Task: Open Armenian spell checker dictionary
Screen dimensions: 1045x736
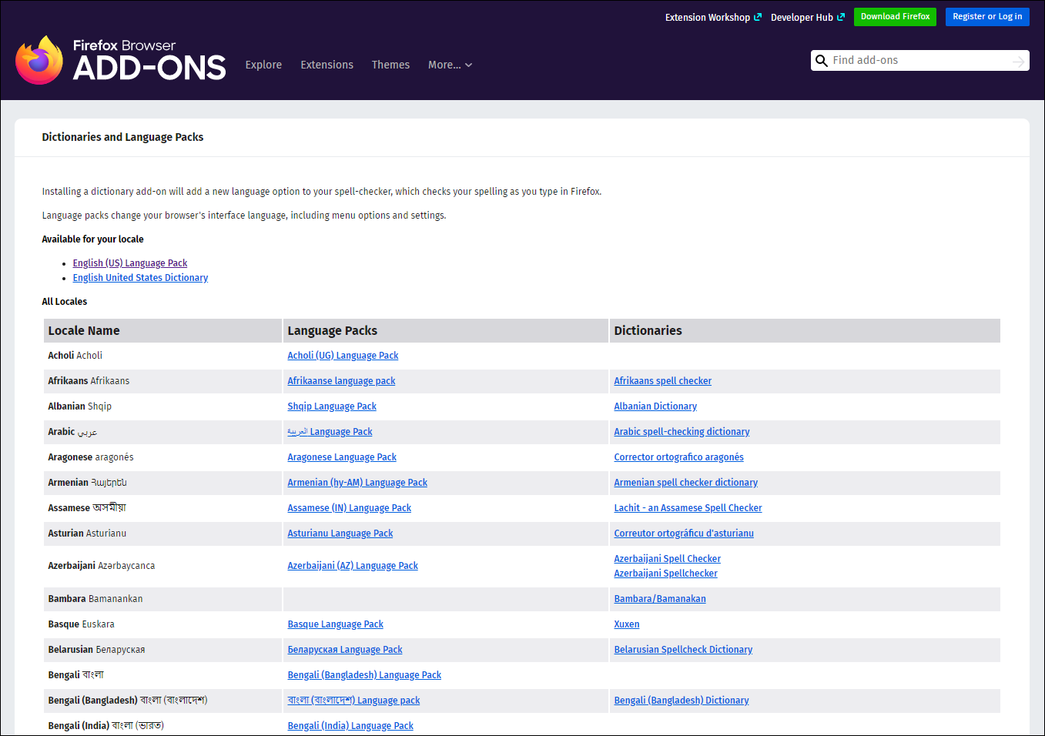Action: coord(685,483)
